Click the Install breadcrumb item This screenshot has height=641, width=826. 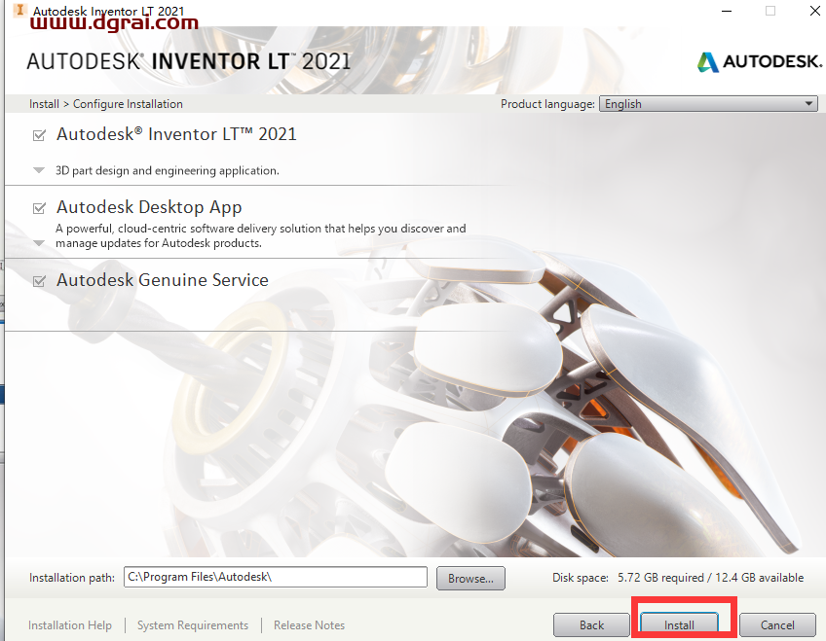44,104
